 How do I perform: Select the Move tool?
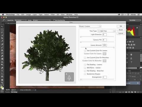2,26
